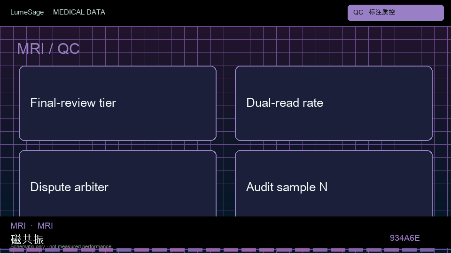Select the 磁共振 title text
Image resolution: width=451 pixels, height=253 pixels.
coord(27,238)
